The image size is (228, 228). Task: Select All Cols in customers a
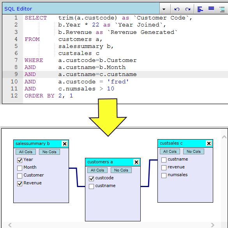coord(97,170)
